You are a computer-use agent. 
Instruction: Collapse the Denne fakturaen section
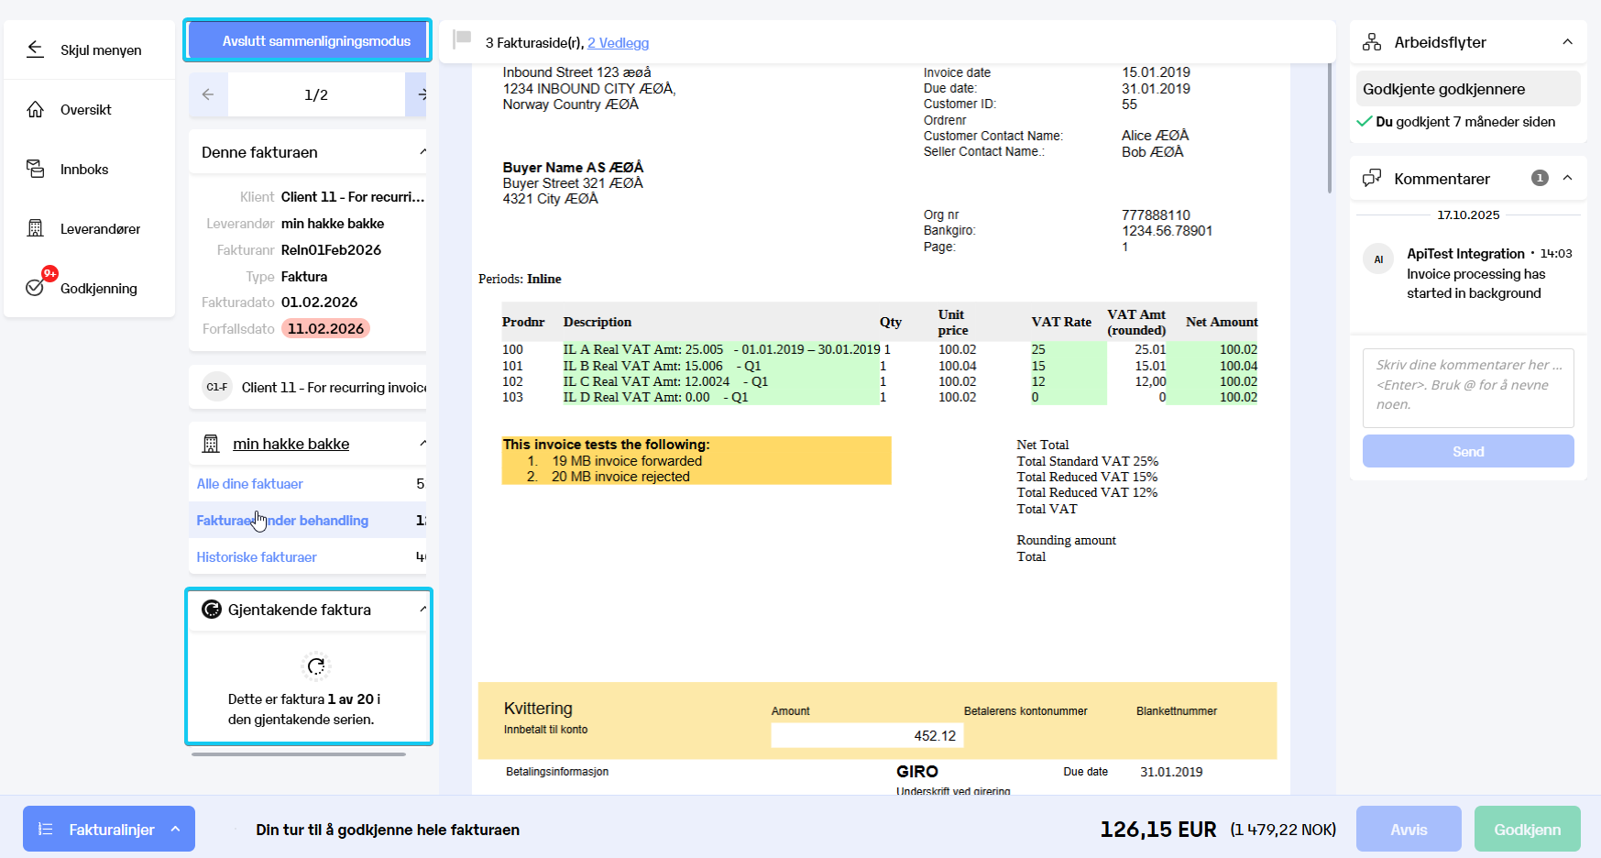pos(422,152)
